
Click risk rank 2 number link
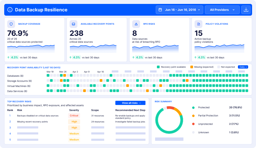pos(10,122)
